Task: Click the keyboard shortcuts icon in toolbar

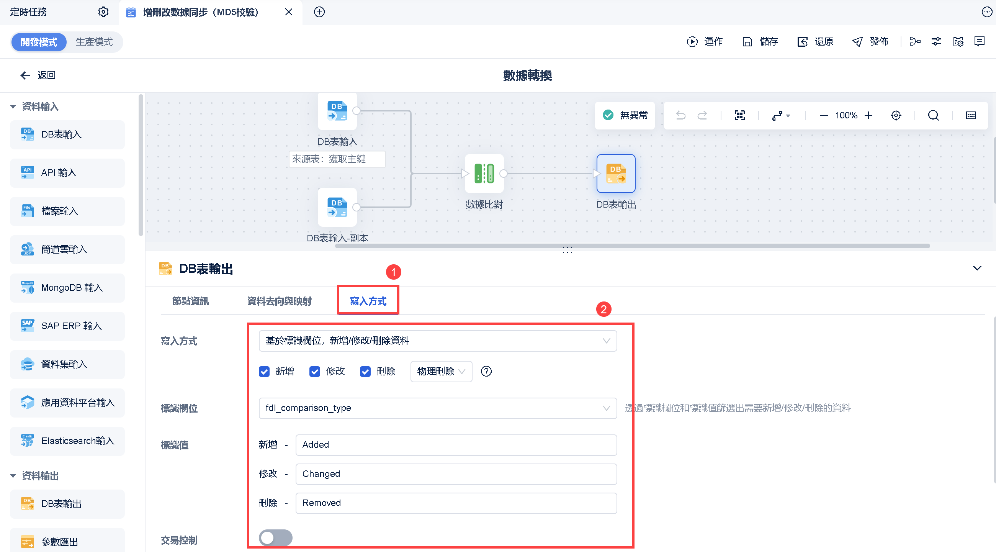Action: pyautogui.click(x=971, y=115)
